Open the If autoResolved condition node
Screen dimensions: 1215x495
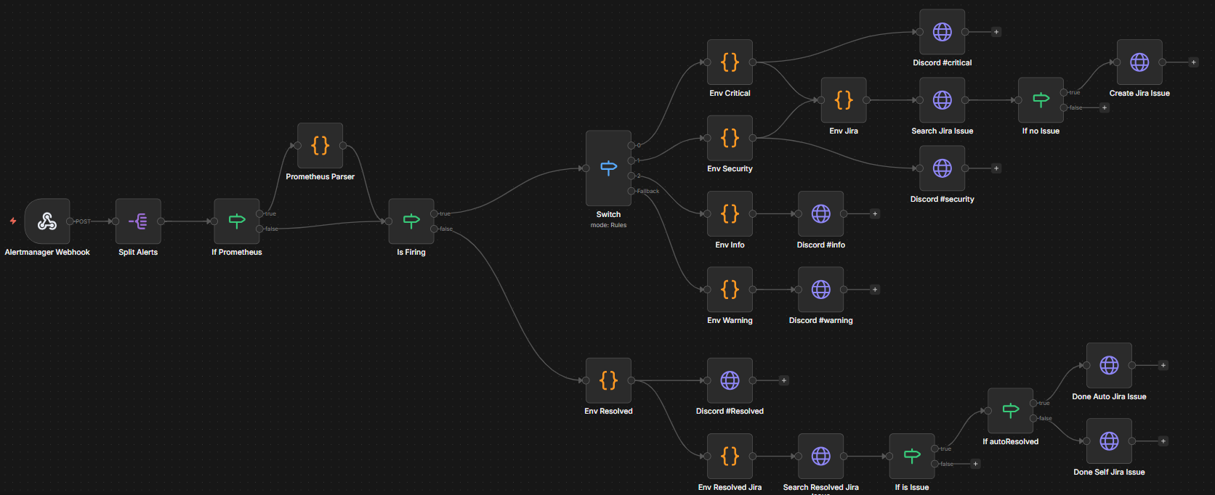1010,411
